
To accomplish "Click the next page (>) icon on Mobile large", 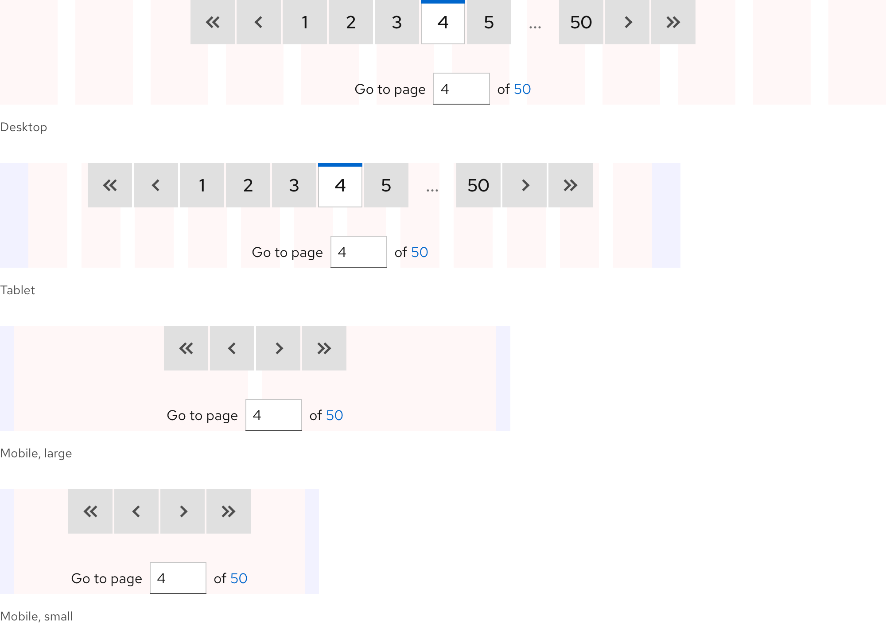I will 280,348.
